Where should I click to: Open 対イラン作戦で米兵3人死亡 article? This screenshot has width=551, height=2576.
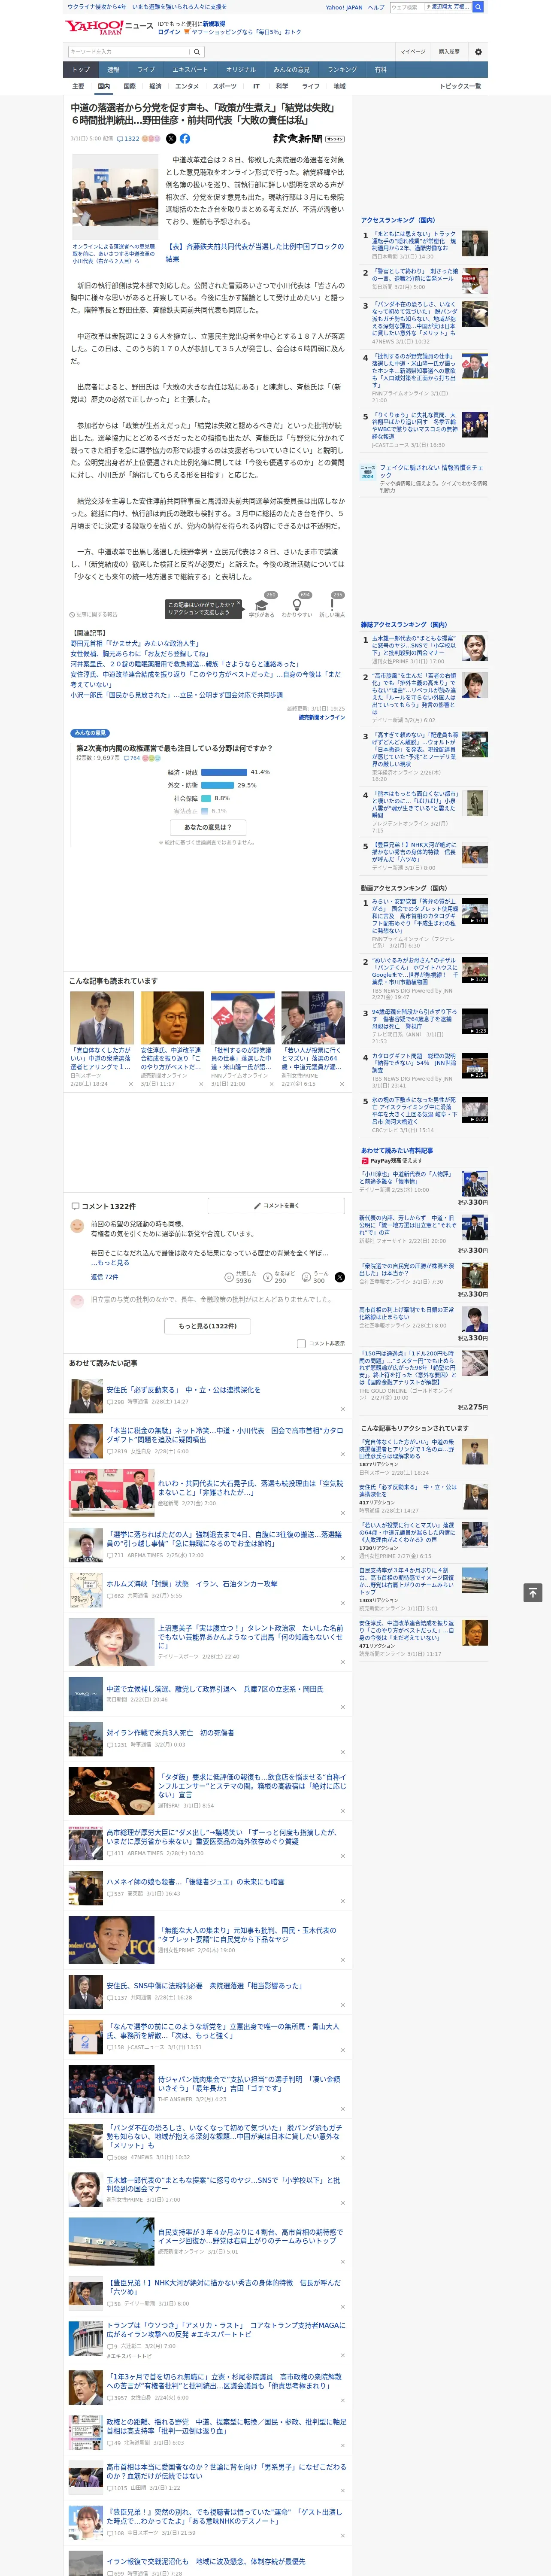pos(170,1733)
